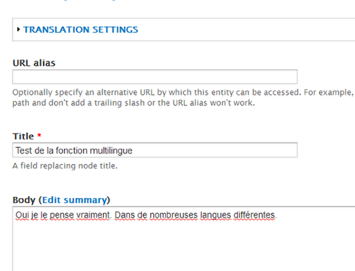Open the TRANSLATION SETTINGS heading link
The image size is (355, 271).
point(81,30)
